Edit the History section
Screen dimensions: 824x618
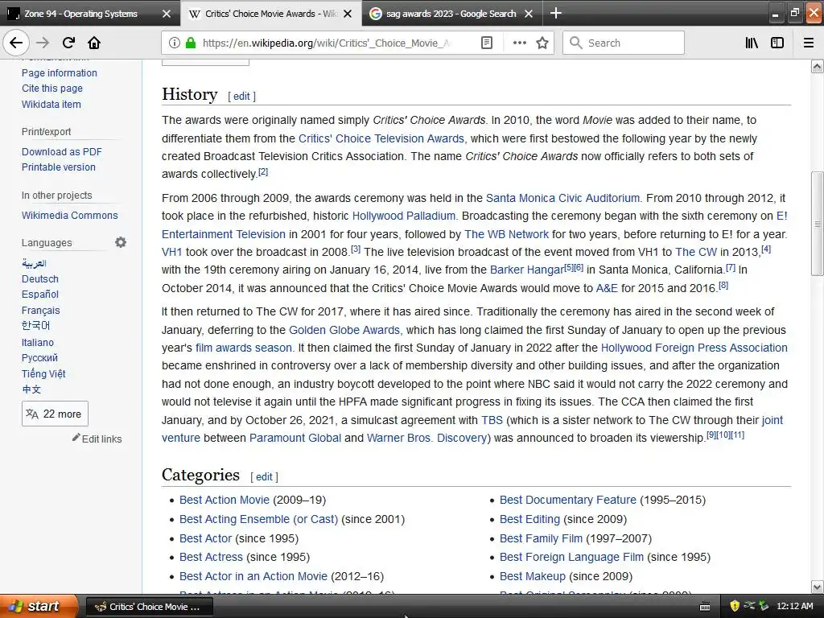click(x=241, y=97)
